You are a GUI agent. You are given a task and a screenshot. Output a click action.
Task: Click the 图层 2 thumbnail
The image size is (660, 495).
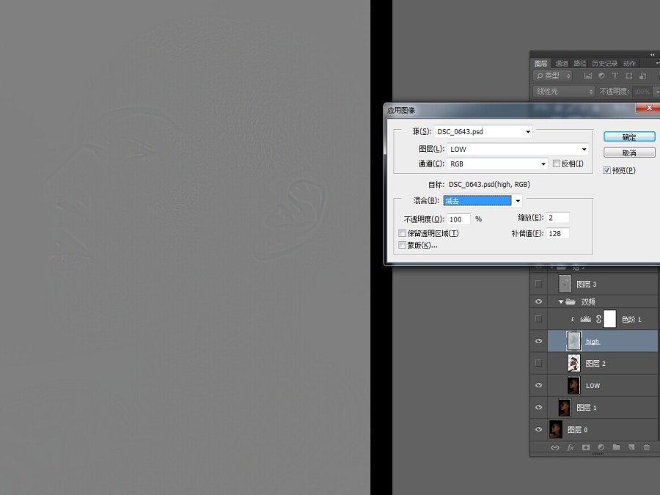tap(573, 363)
